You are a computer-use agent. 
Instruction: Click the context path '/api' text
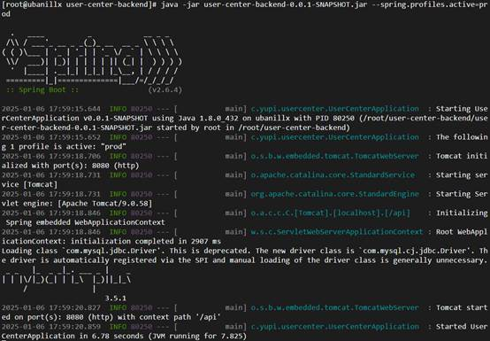point(208,317)
